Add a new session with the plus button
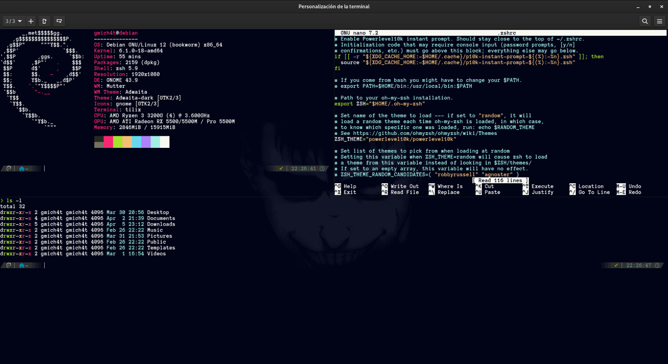This screenshot has height=364, width=668. tap(31, 21)
